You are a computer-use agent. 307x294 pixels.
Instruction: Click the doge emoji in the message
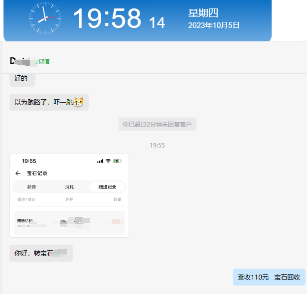pyautogui.click(x=78, y=102)
